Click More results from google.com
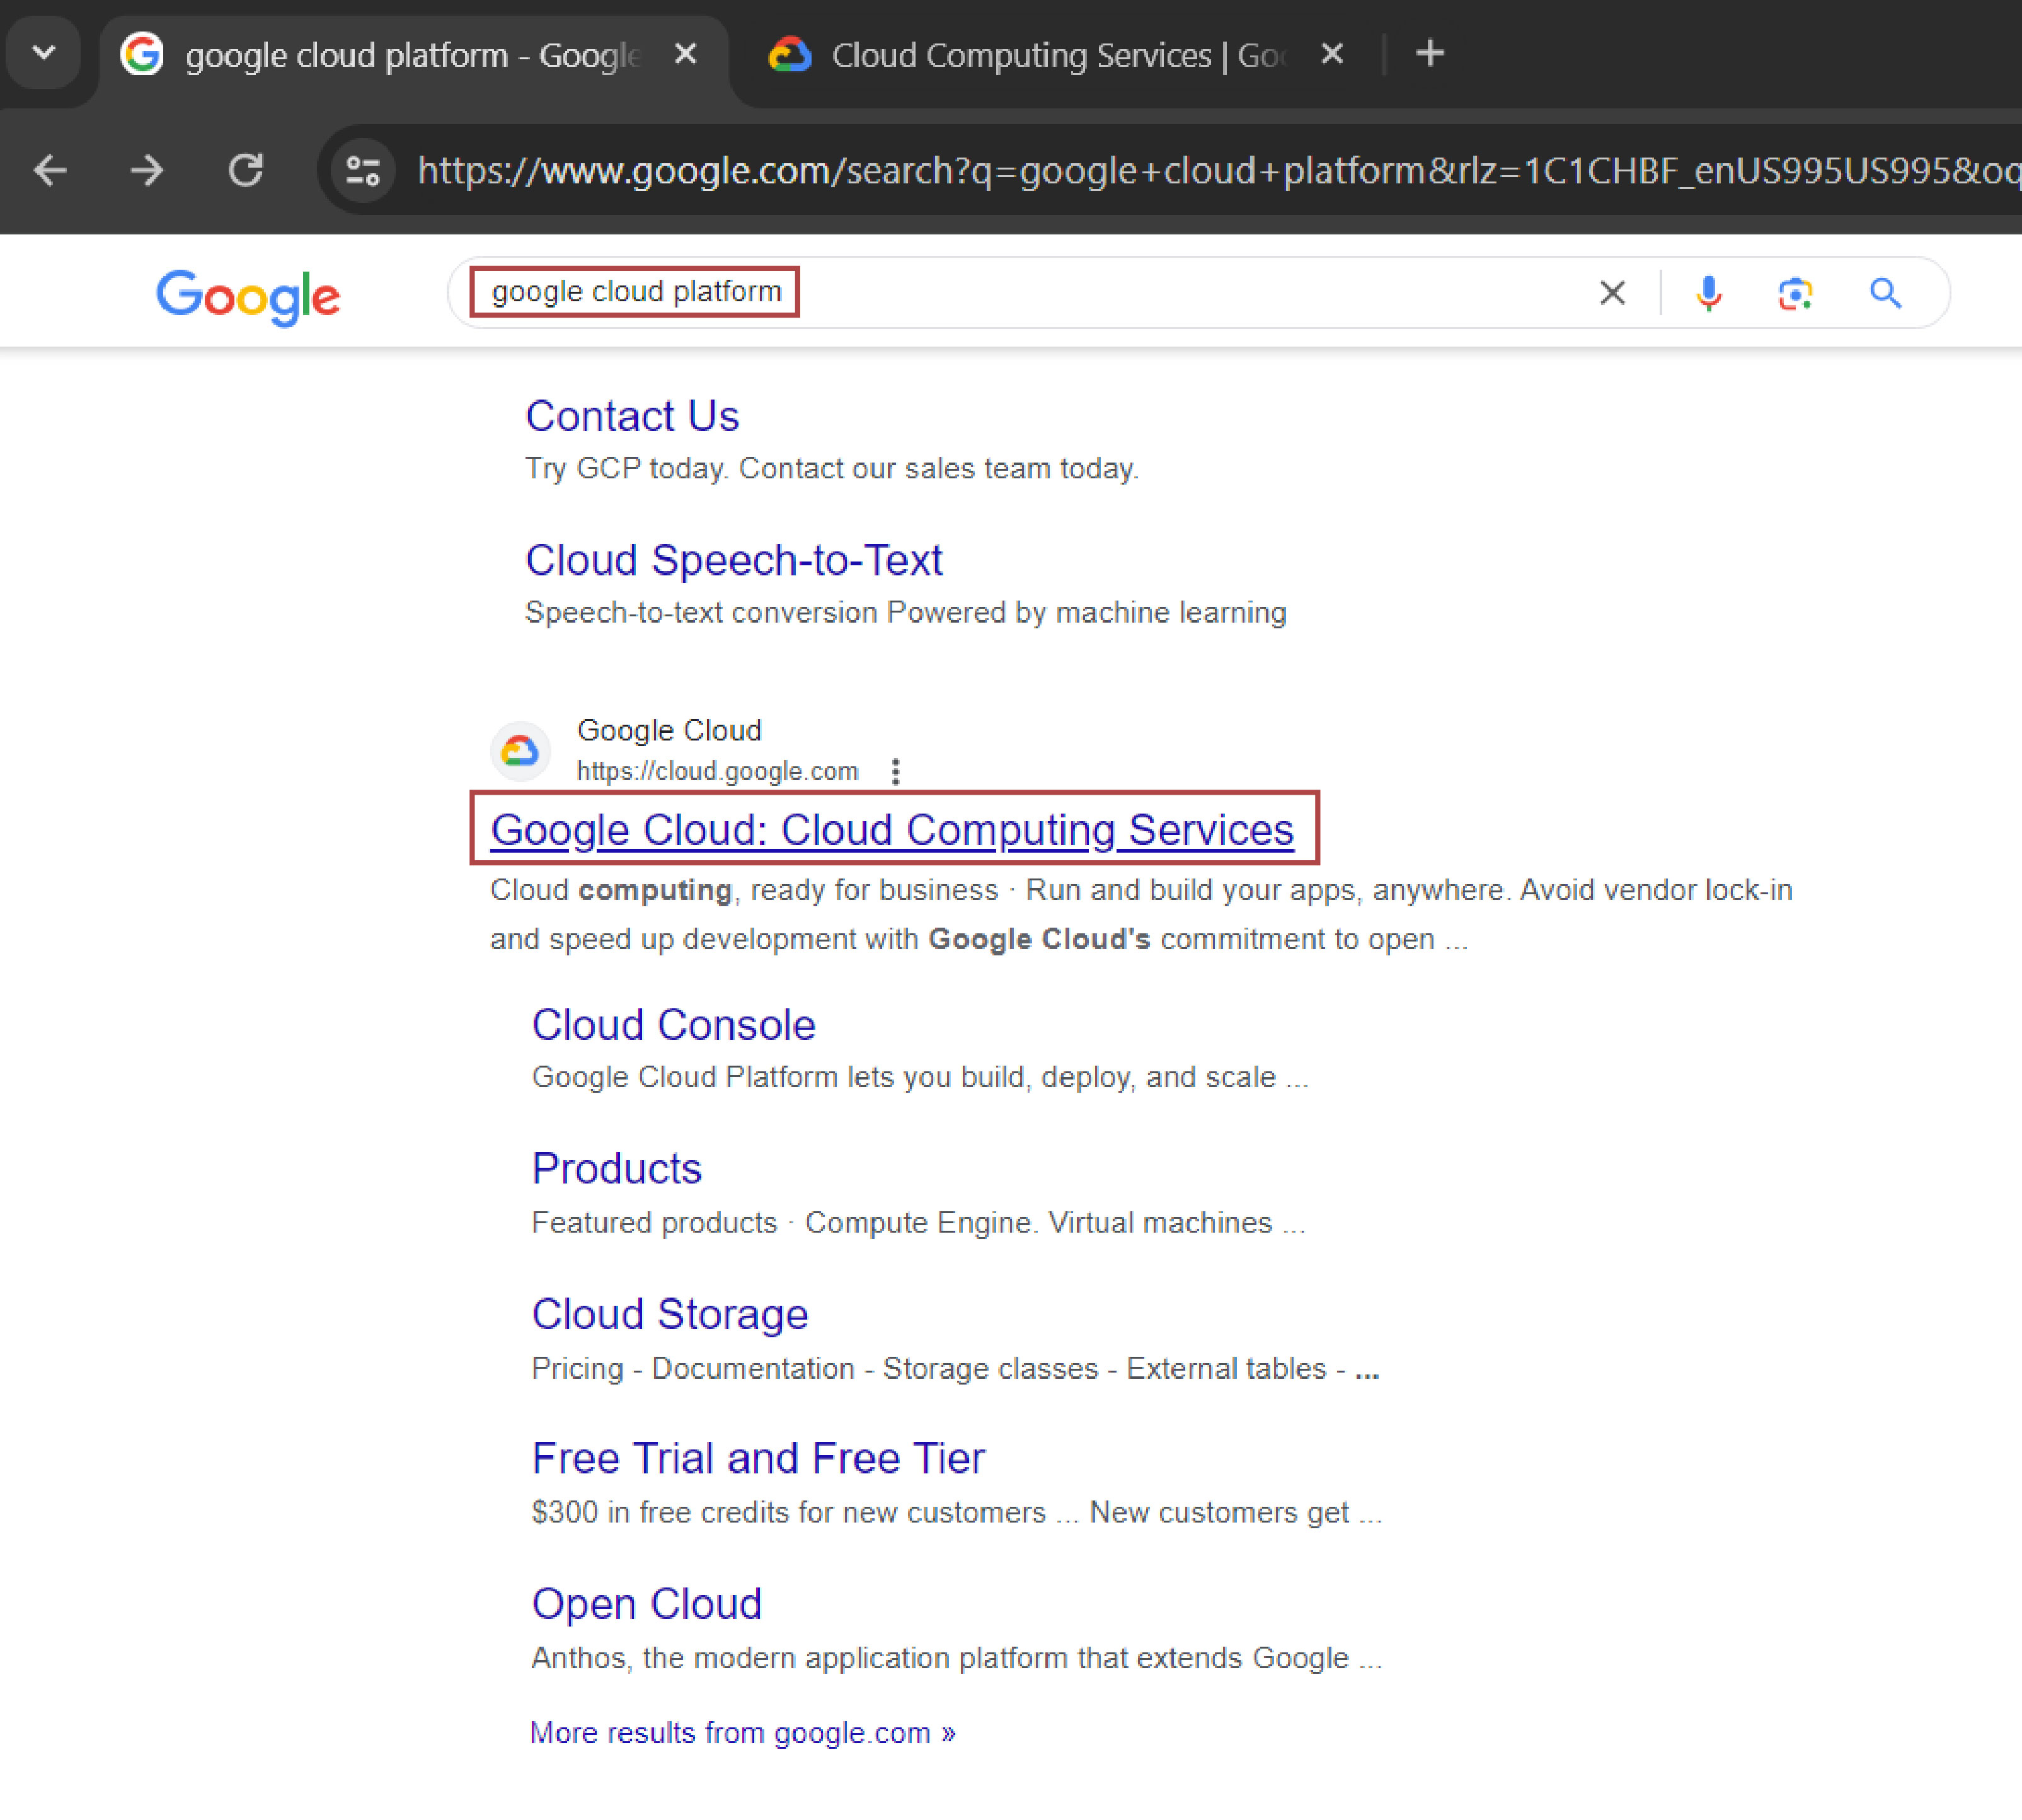 click(x=742, y=1732)
